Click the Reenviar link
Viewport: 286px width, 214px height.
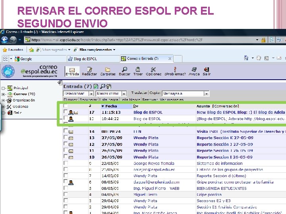click(150, 100)
